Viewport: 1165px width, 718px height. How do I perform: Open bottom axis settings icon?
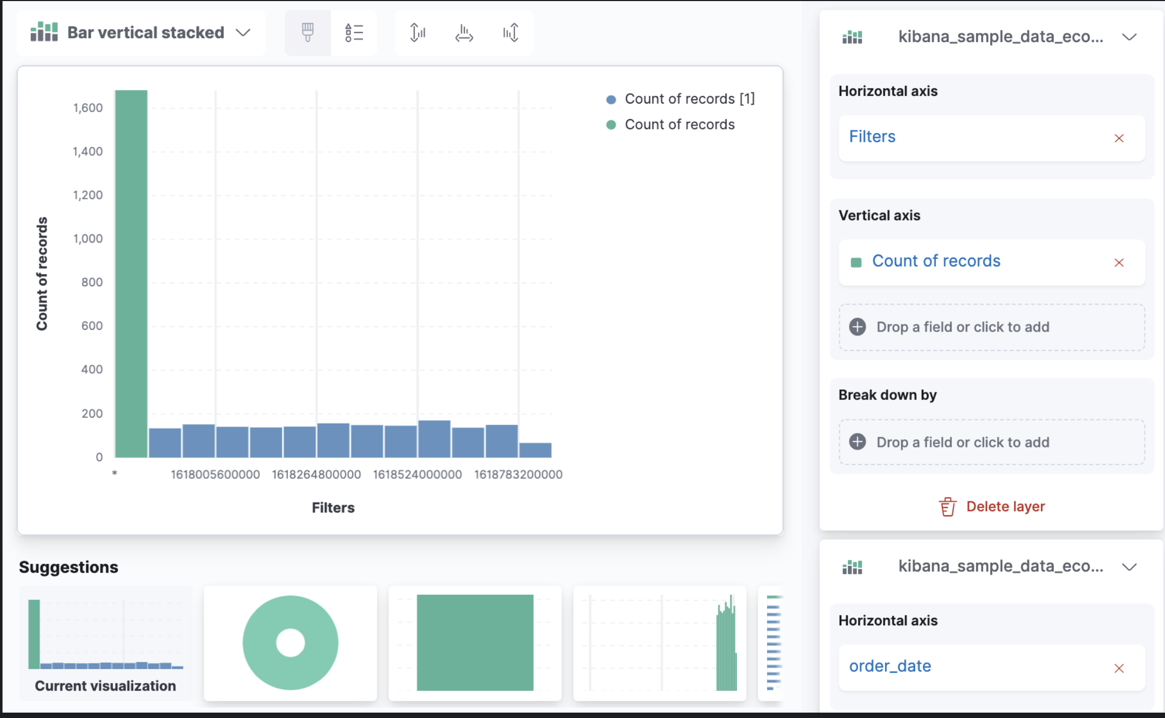pos(464,33)
